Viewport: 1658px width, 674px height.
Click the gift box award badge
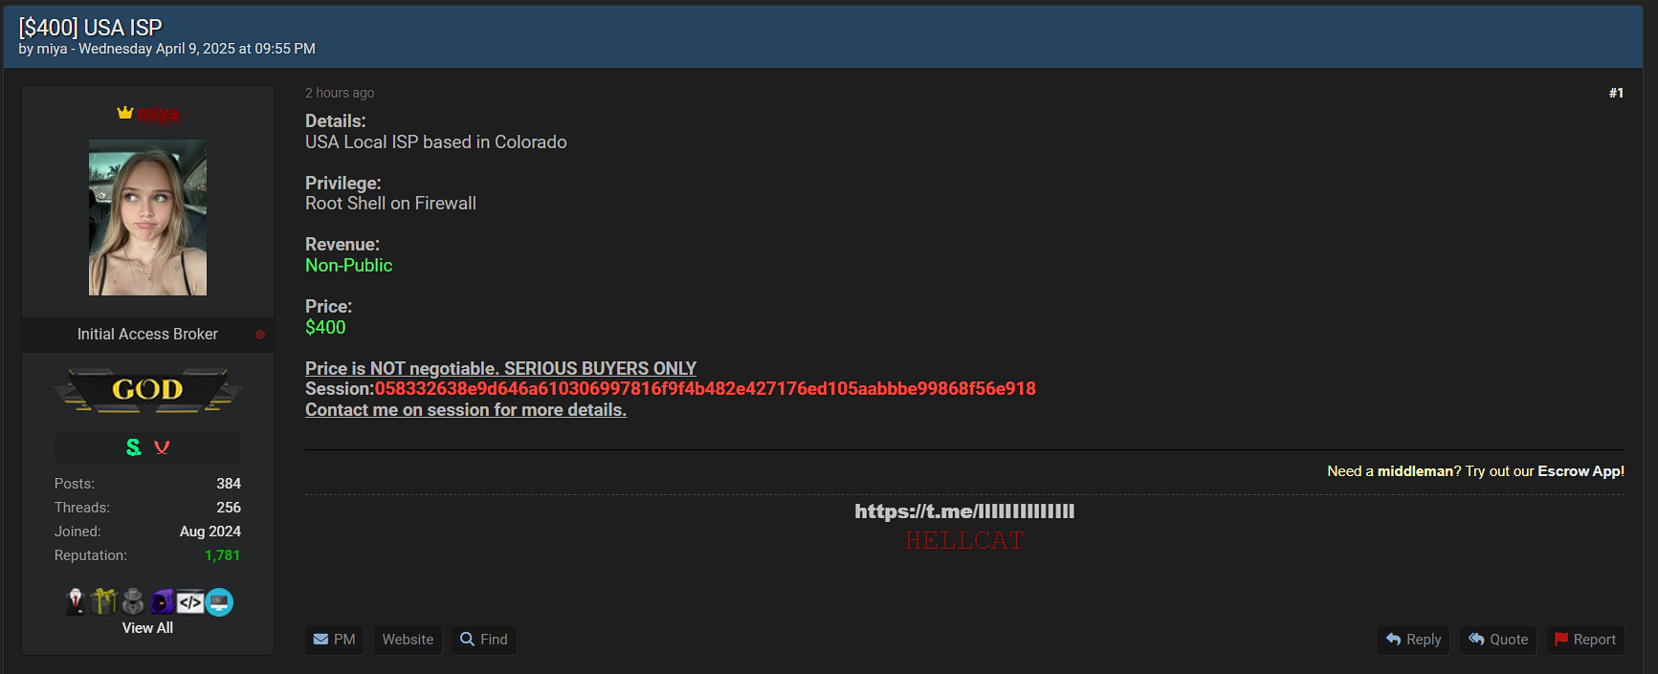tap(103, 601)
